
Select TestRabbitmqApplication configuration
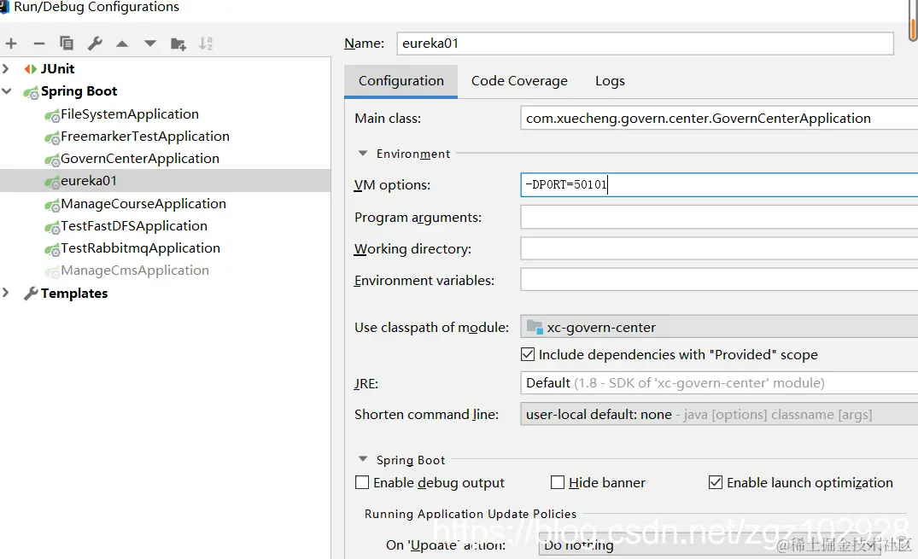click(x=140, y=248)
